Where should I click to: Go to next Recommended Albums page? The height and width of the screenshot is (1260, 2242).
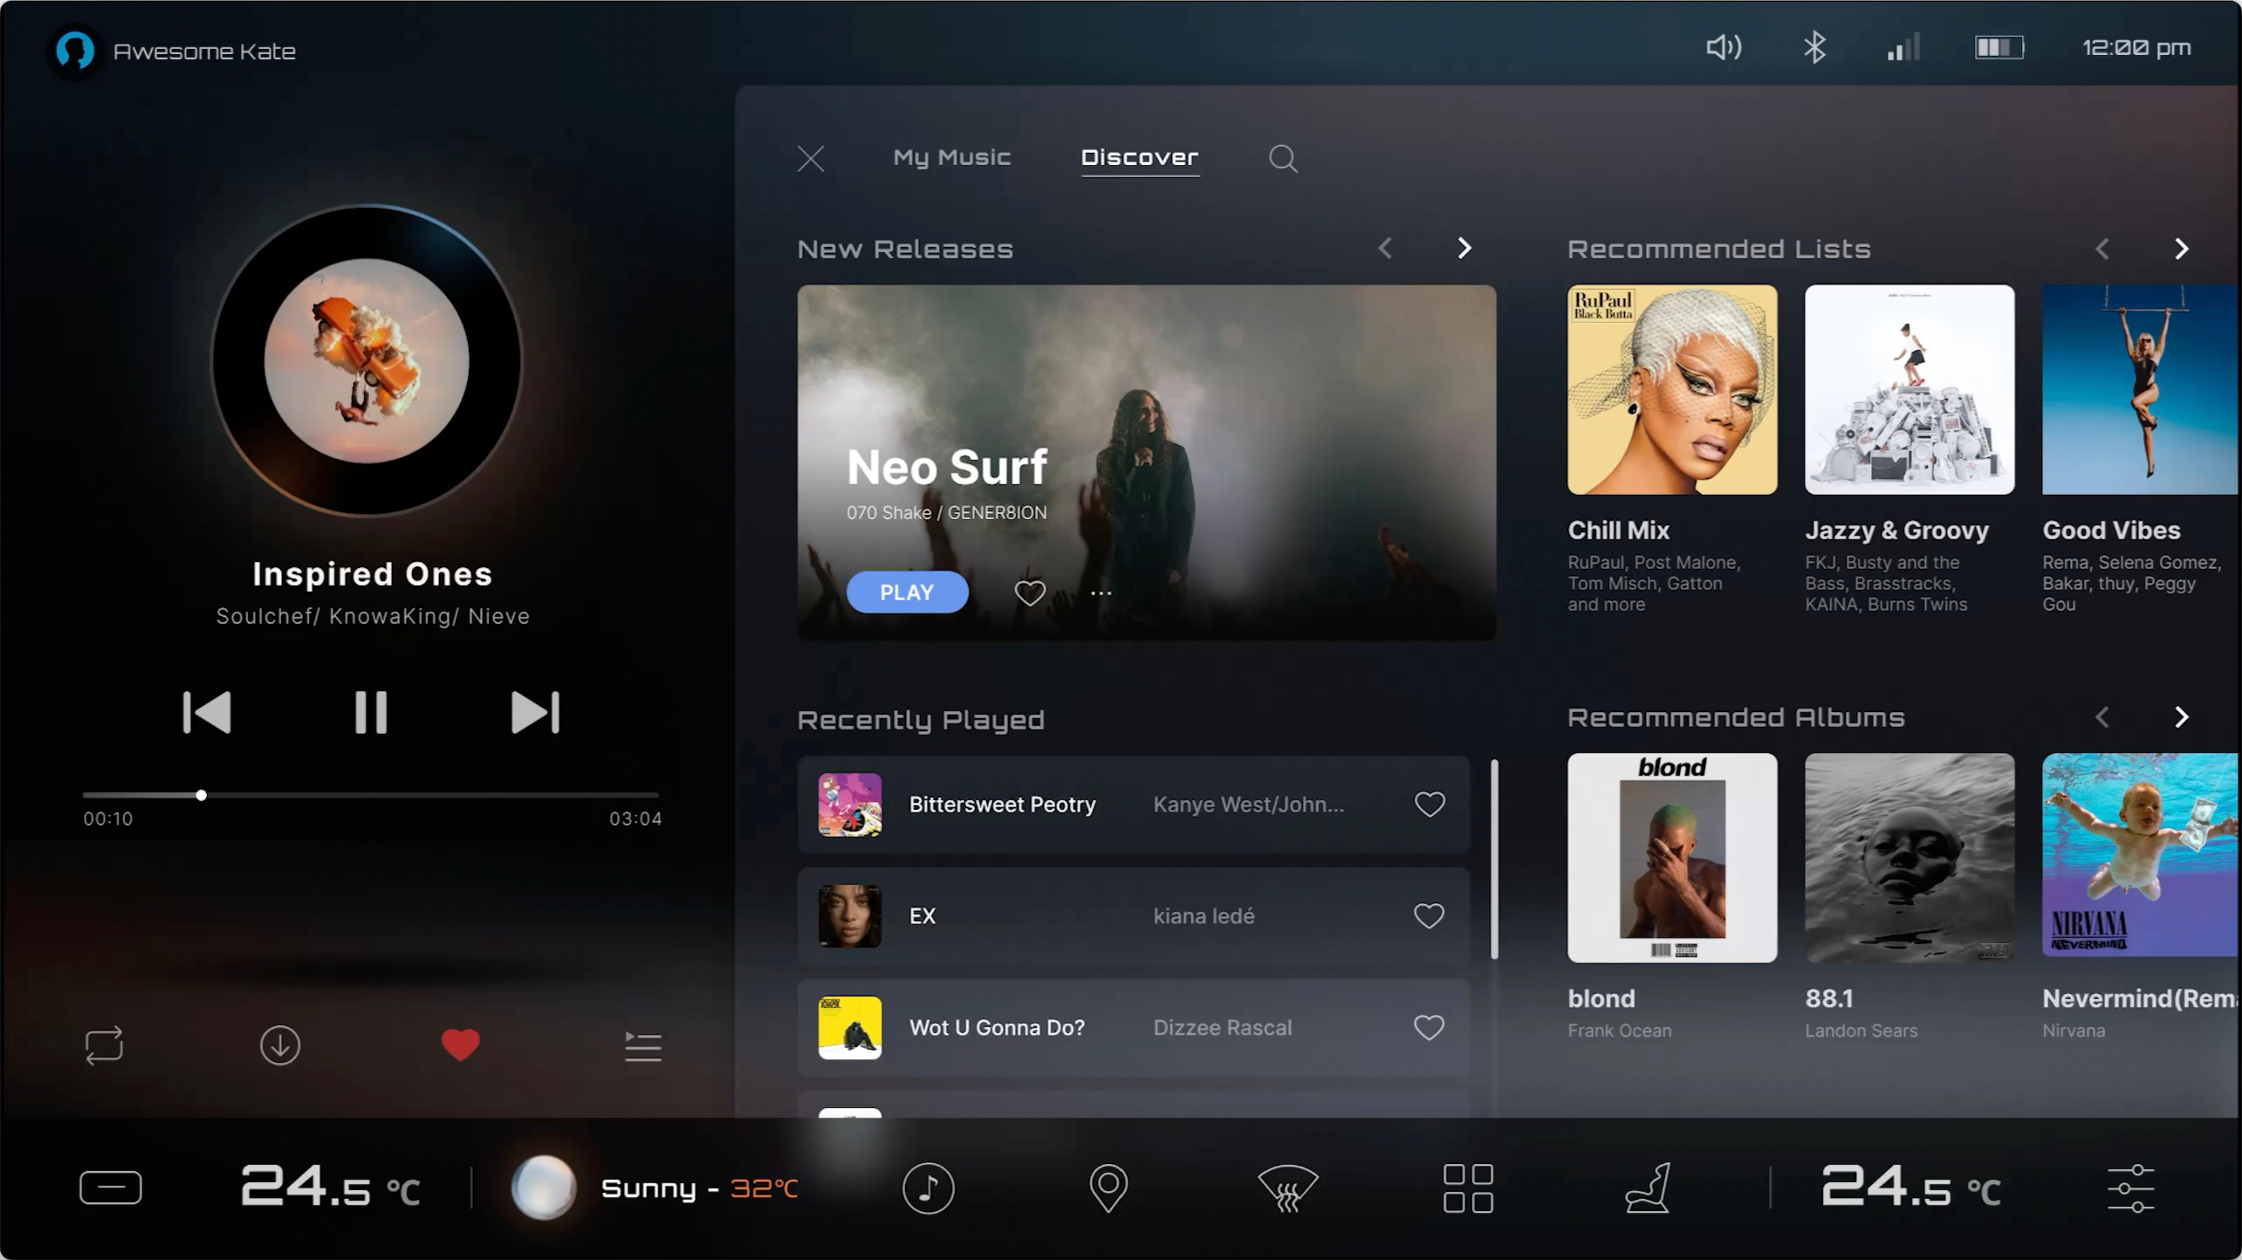(x=2180, y=717)
